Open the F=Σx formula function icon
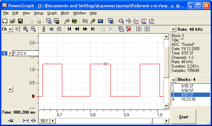The width and height of the screenshot is (212, 126). coord(129,21)
